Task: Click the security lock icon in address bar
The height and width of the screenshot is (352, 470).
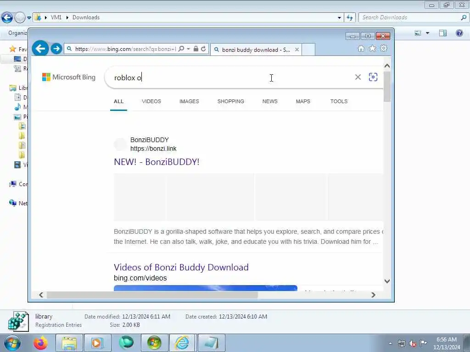Action: coord(196,49)
